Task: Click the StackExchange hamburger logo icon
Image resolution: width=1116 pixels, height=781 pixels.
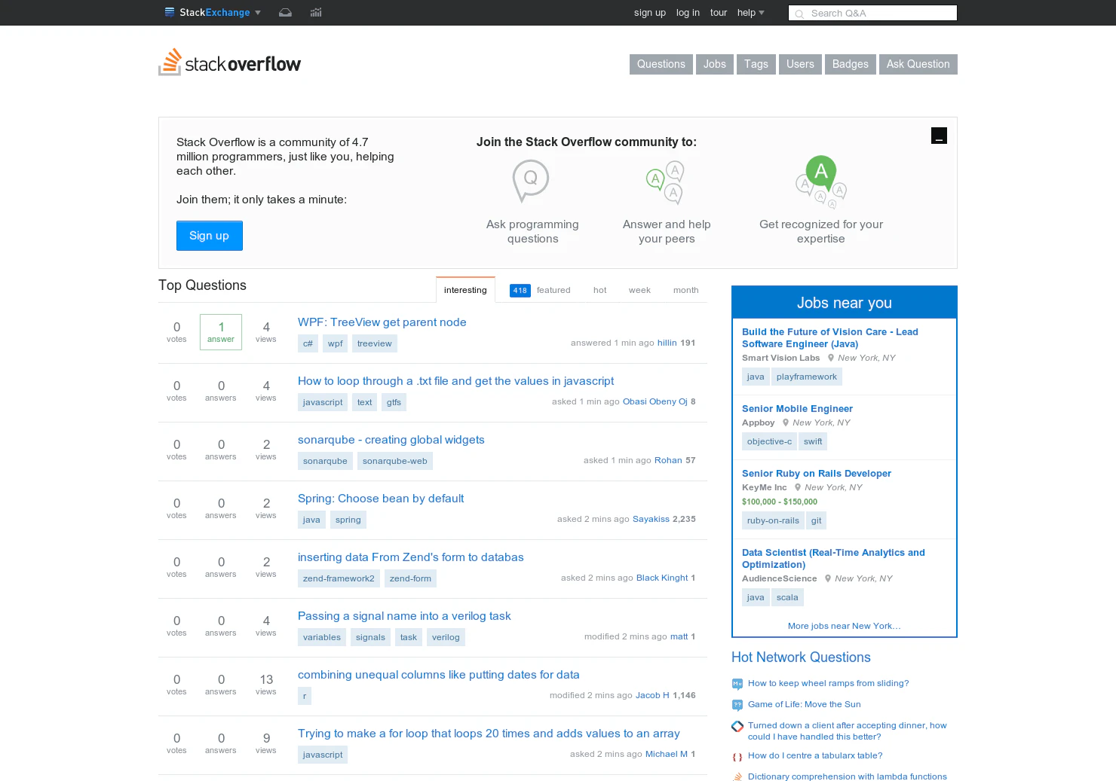Action: (170, 12)
